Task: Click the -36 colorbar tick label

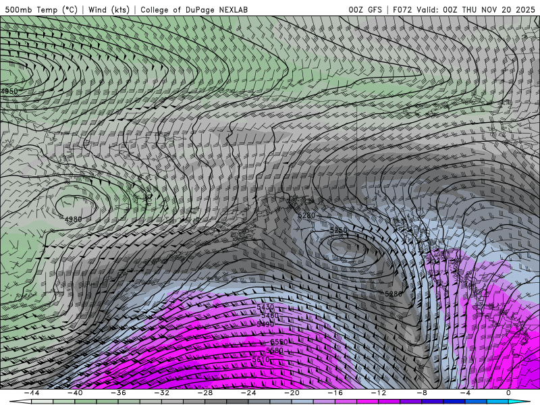Action: 118,393
